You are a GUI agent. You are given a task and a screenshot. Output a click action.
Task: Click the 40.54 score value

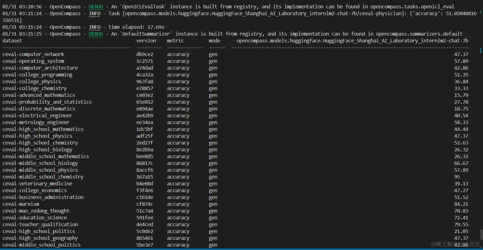461,115
